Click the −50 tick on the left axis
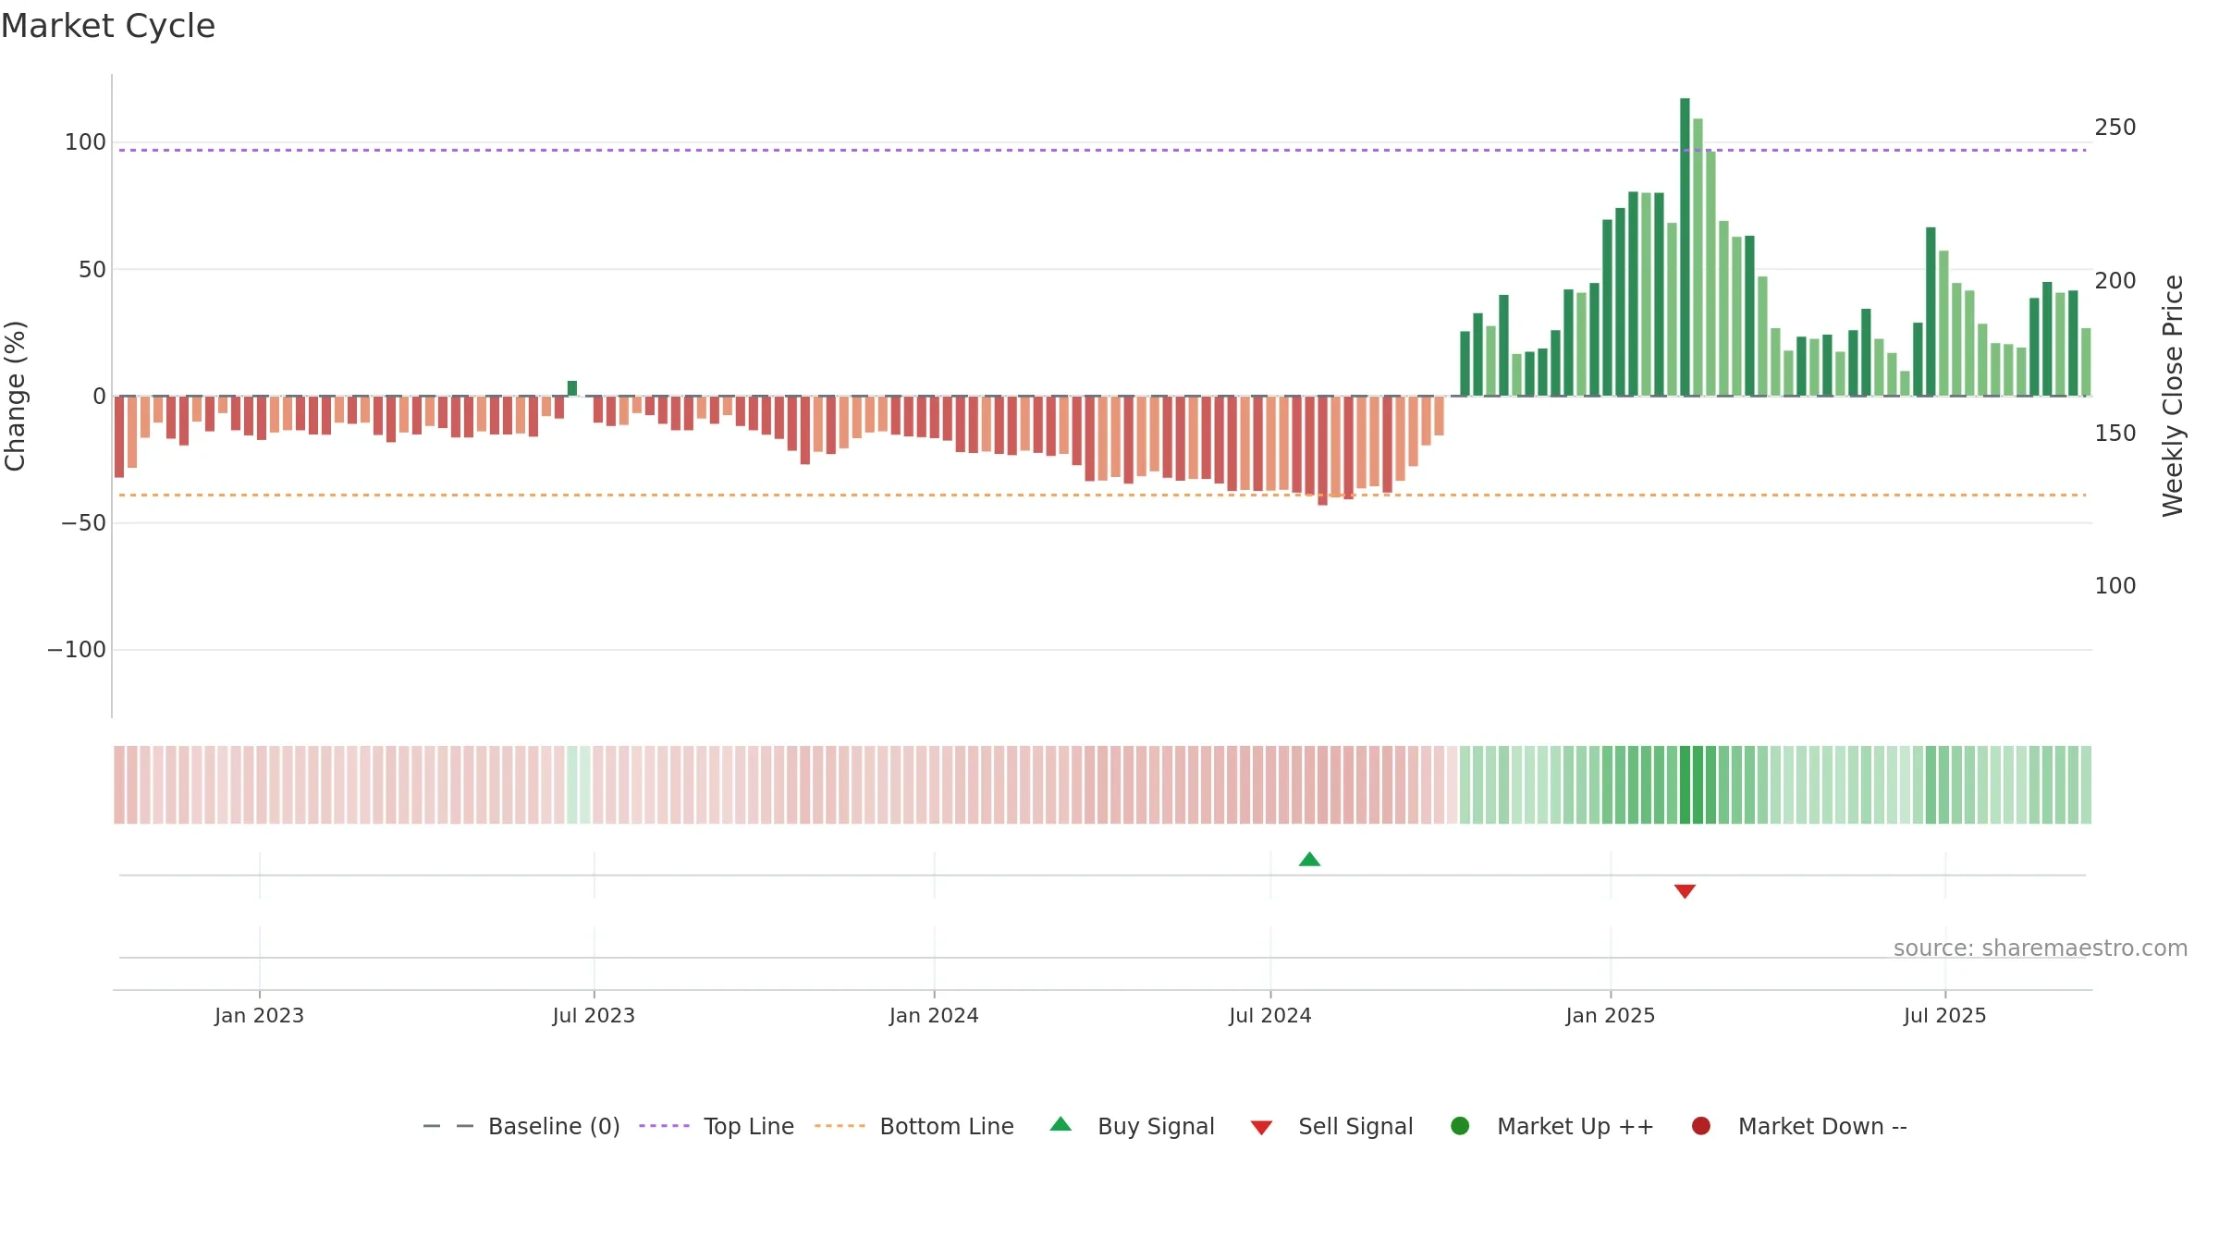Image resolution: width=2219 pixels, height=1248 pixels. pos(84,523)
